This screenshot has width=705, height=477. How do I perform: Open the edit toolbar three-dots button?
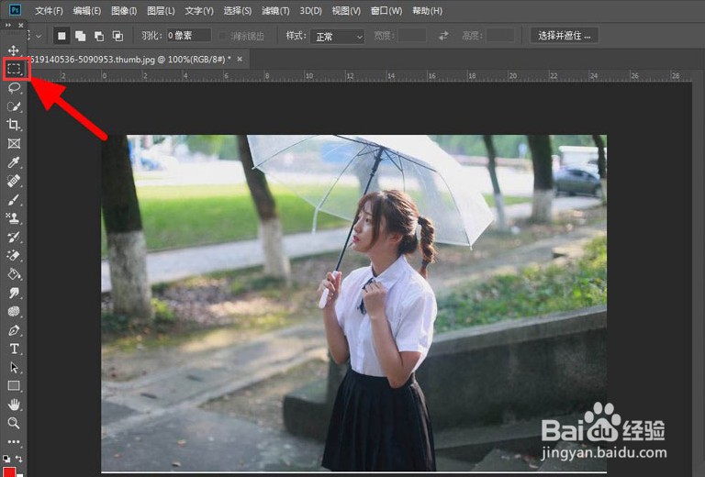tap(14, 441)
